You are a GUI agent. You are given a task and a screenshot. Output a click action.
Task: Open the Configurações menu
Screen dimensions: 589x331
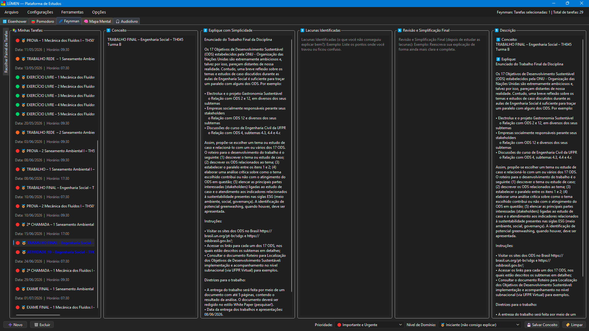[40, 12]
